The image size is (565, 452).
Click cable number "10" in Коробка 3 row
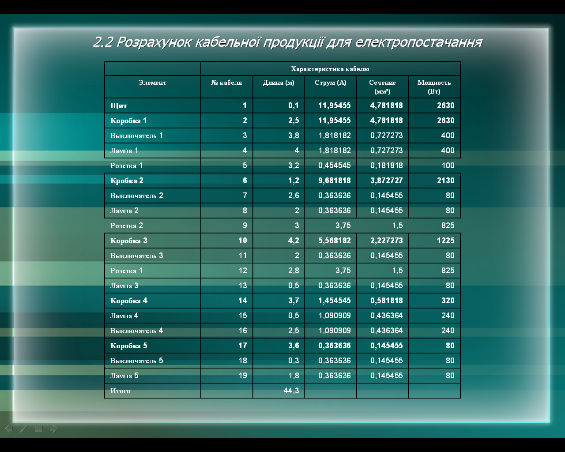tap(243, 241)
